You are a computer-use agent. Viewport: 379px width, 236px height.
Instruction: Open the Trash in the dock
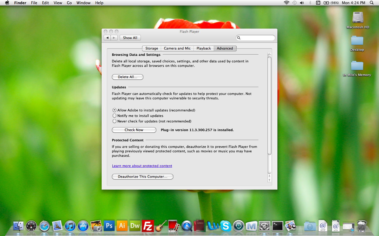pos(362,226)
